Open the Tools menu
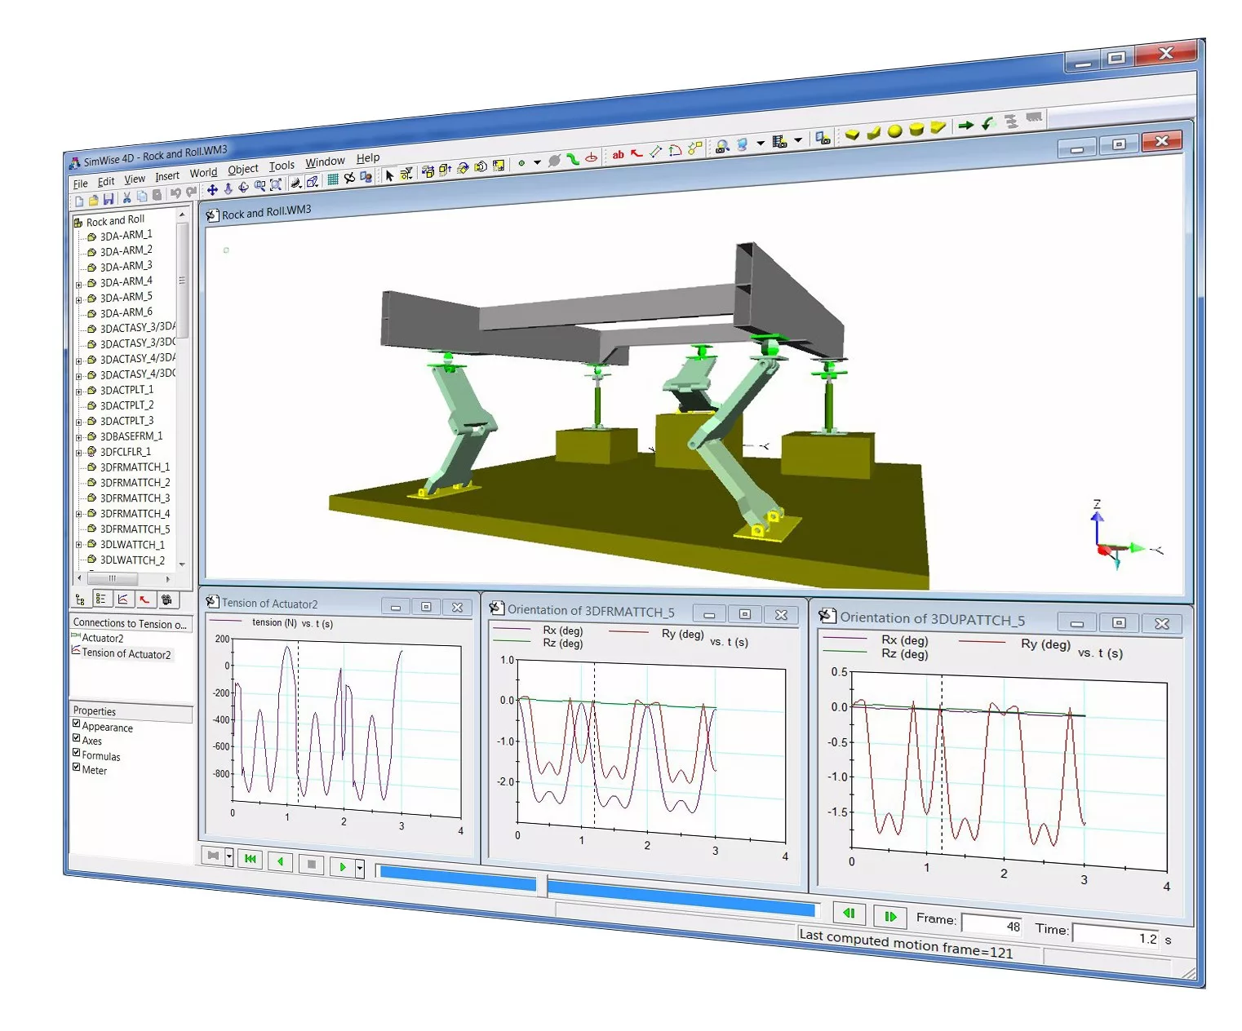Screen dimensions: 1242x1031 281,165
